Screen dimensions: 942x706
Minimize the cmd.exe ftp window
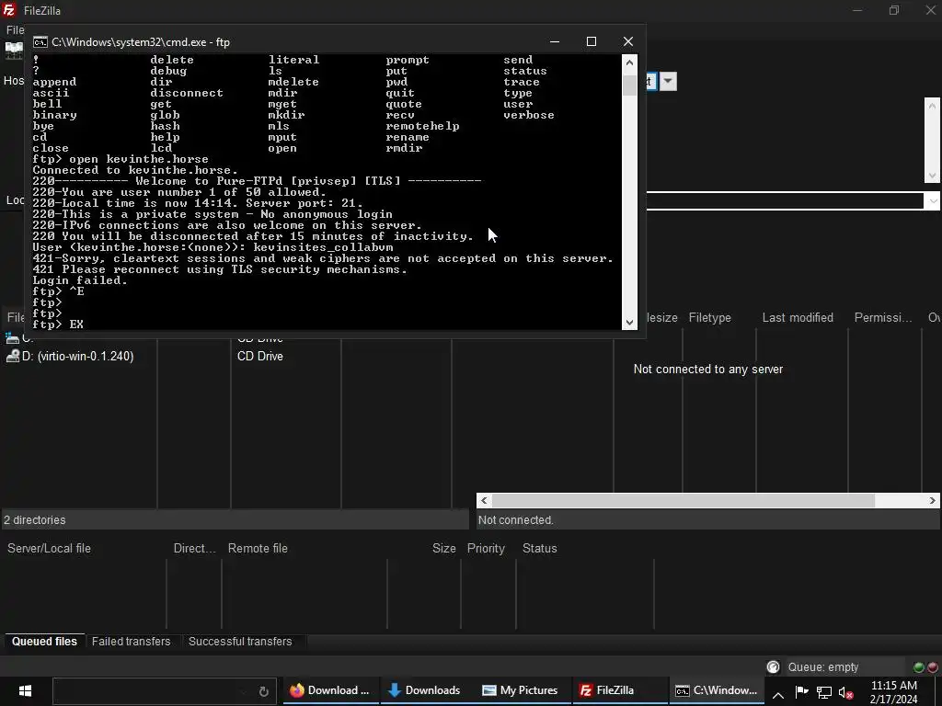(555, 41)
